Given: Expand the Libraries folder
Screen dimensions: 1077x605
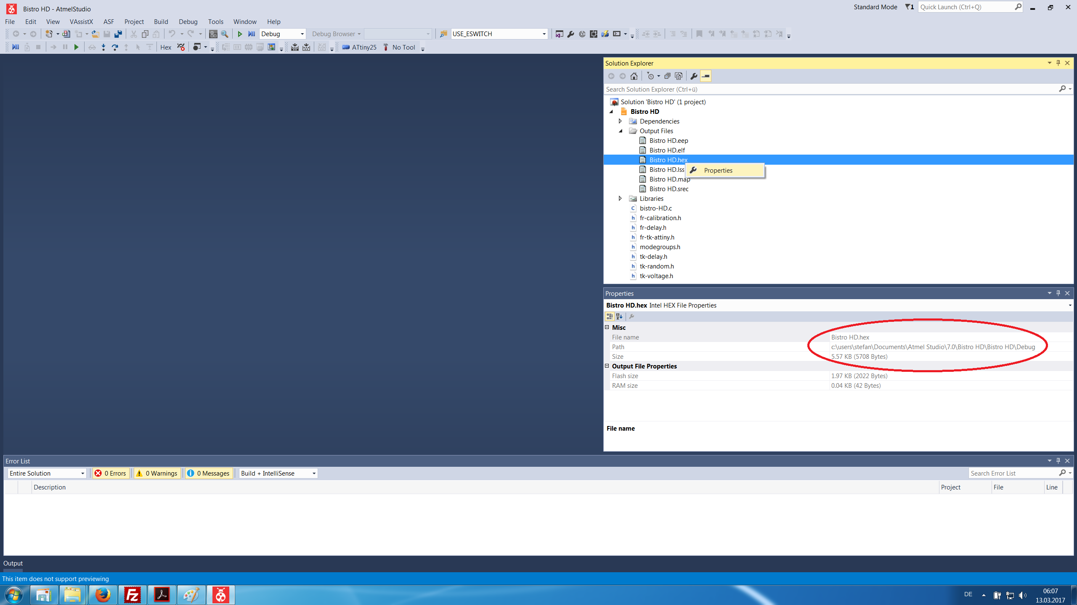Looking at the screenshot, I should (620, 199).
